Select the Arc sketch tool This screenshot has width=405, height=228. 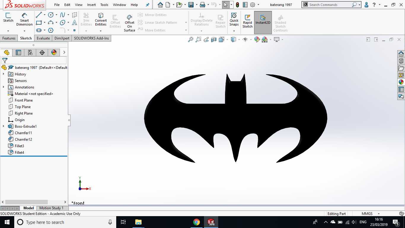pyautogui.click(x=51, y=23)
